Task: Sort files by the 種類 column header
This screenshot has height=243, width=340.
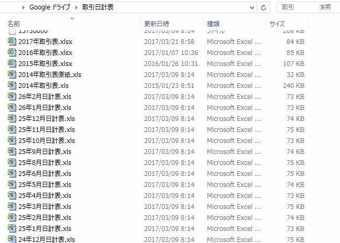Action: pos(213,24)
